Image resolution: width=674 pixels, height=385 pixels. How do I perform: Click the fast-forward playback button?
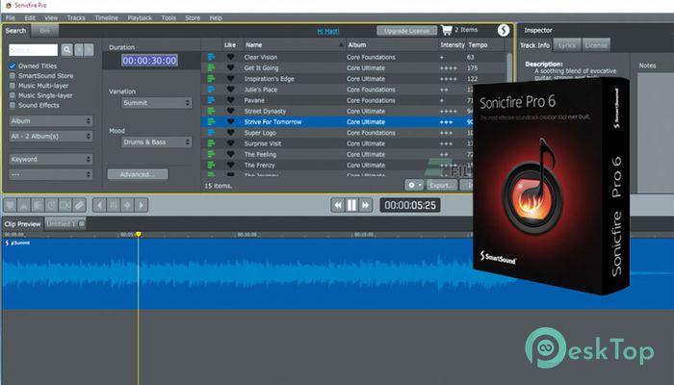(365, 205)
